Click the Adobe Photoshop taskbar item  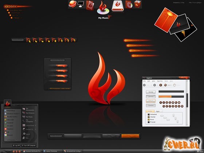pos(50,151)
